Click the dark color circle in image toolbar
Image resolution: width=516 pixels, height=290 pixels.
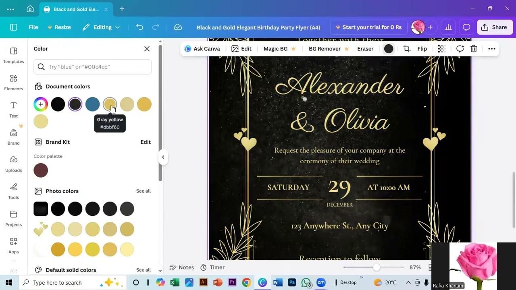click(x=389, y=49)
